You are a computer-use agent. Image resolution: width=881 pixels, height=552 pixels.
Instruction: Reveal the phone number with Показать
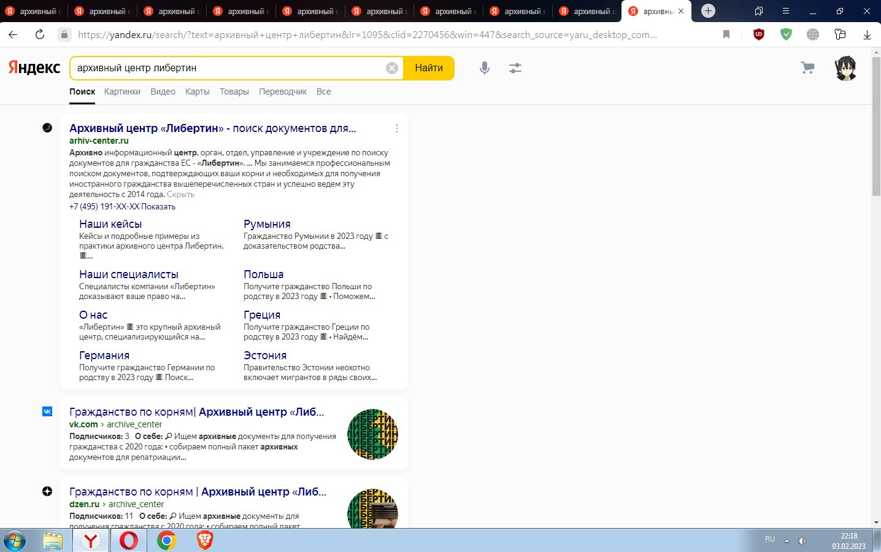click(158, 207)
